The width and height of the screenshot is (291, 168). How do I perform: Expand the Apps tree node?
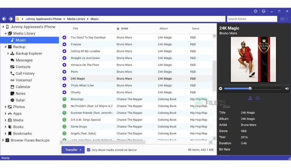click(x=5, y=114)
